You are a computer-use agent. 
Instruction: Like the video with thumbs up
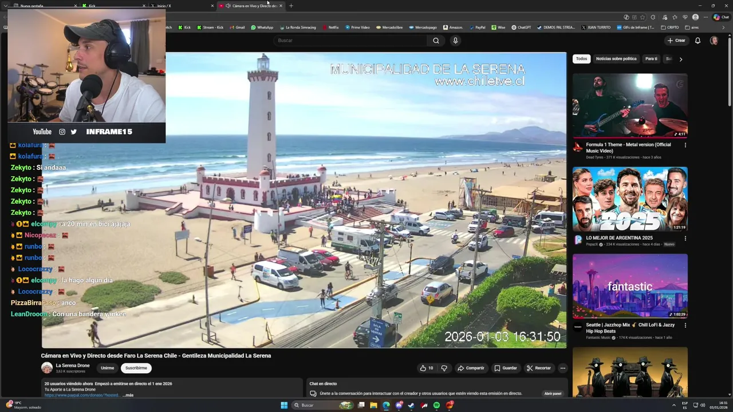pos(426,368)
